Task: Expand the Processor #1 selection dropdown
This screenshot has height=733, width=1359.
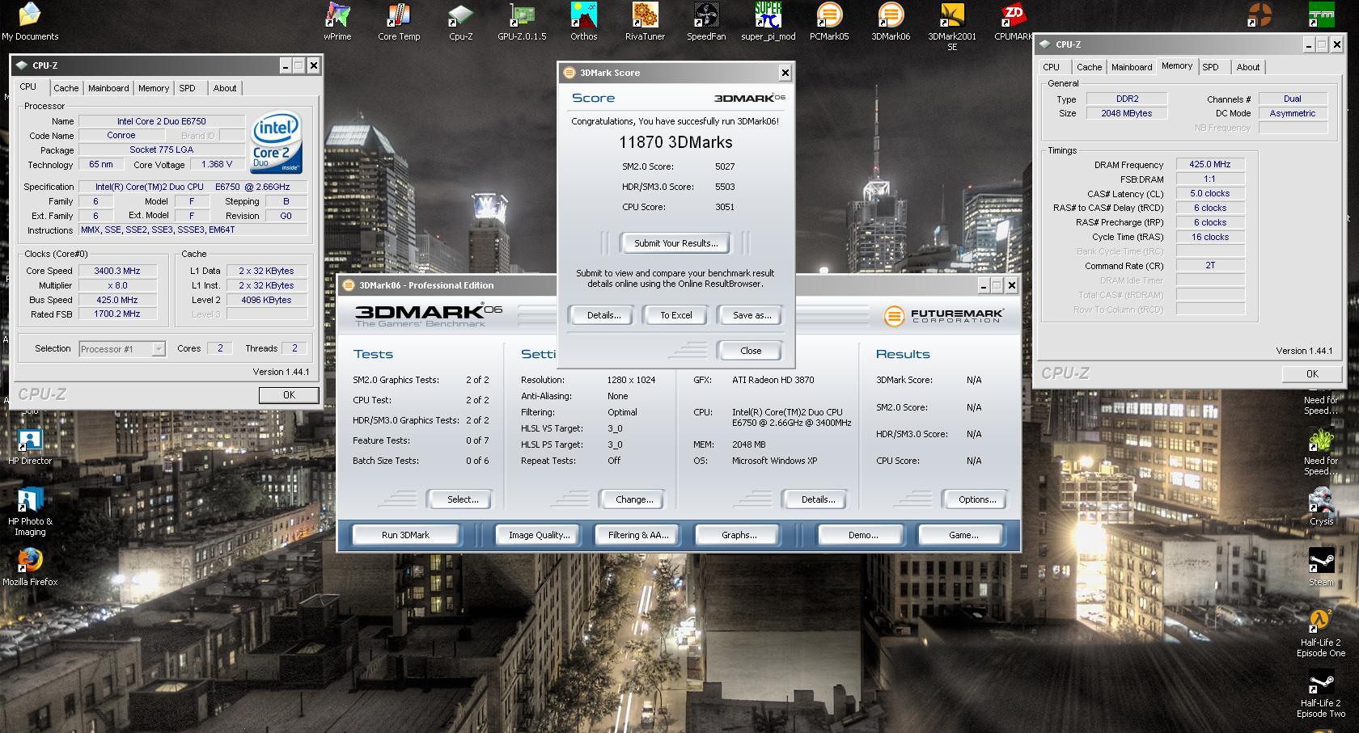Action: (x=159, y=349)
